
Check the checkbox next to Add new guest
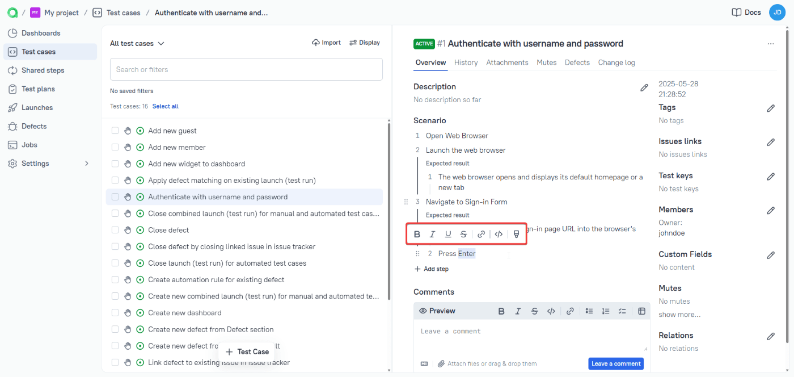(x=115, y=130)
